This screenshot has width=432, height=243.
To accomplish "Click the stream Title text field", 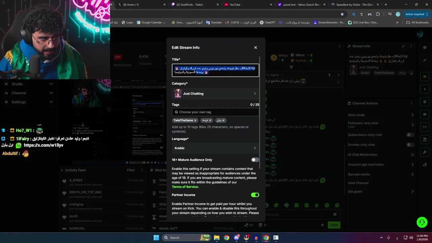I will tap(215, 70).
